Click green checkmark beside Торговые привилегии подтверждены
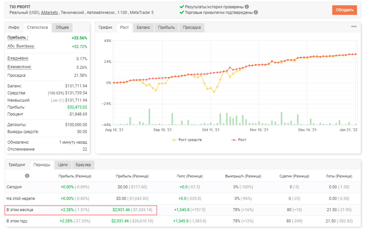Image resolution: width=367 pixels, height=231 pixels. (x=182, y=12)
